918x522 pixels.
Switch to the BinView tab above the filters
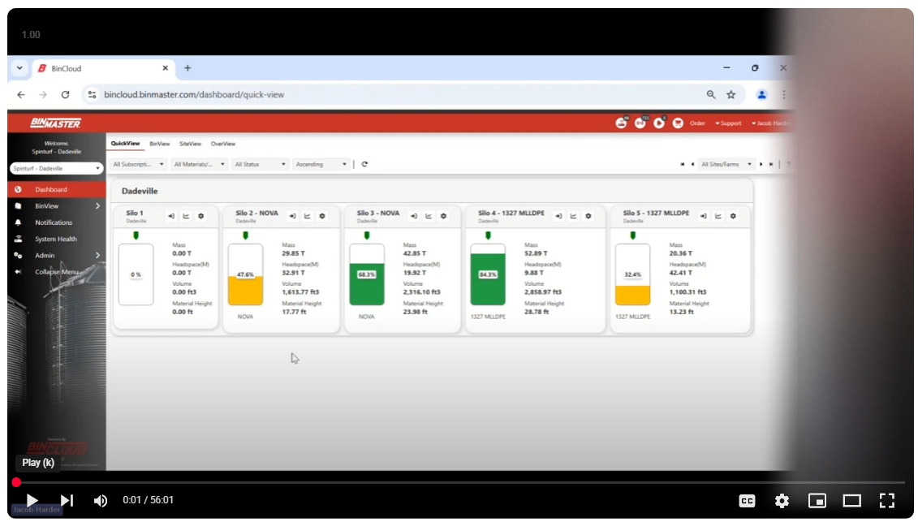click(x=159, y=145)
